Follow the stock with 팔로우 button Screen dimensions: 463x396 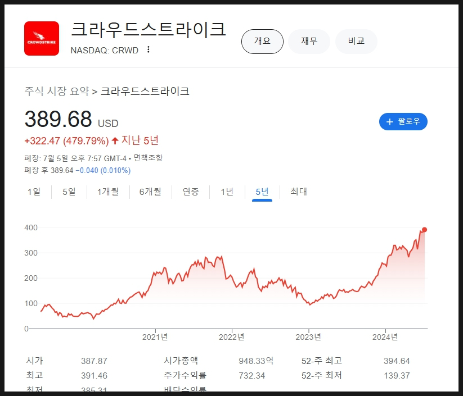coord(403,121)
